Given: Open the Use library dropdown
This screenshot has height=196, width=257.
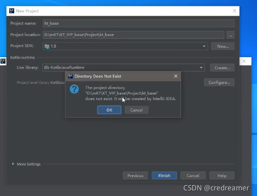Looking at the screenshot, I should (123, 68).
